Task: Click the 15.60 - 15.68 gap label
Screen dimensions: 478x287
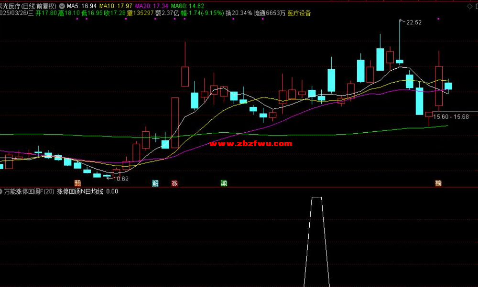Action: coord(451,117)
